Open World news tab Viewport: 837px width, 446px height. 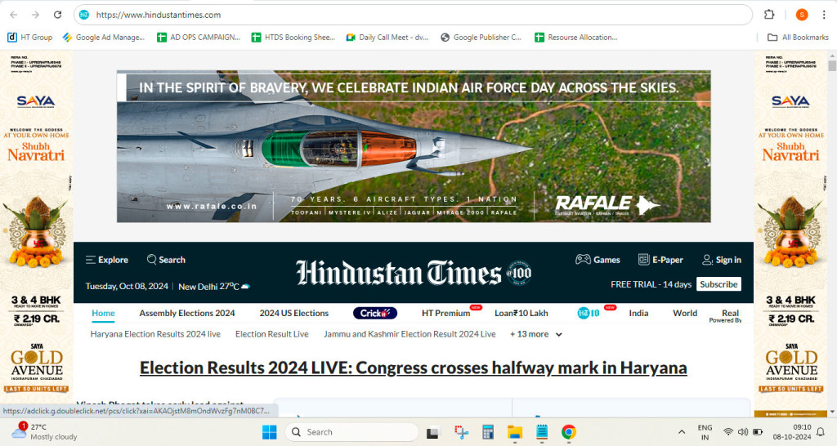pyautogui.click(x=685, y=313)
